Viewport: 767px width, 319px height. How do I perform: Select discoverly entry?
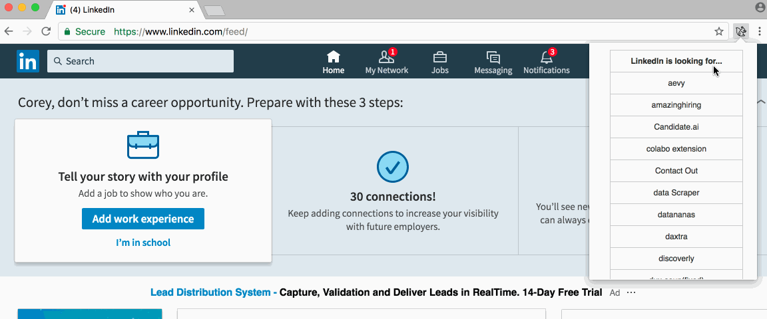tap(676, 259)
